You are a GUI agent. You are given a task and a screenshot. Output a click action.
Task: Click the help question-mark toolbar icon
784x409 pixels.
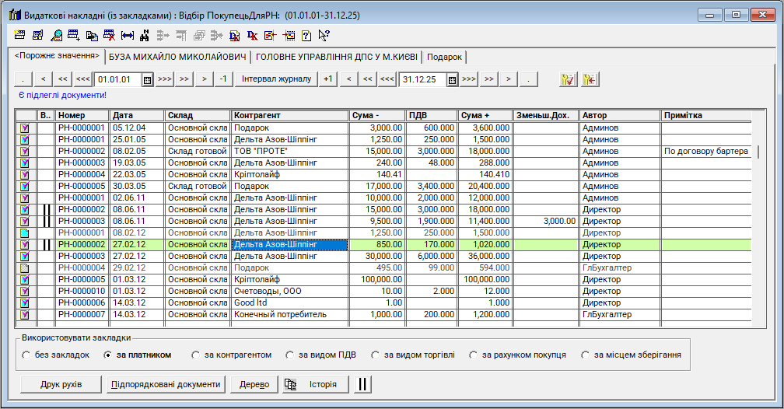(306, 35)
